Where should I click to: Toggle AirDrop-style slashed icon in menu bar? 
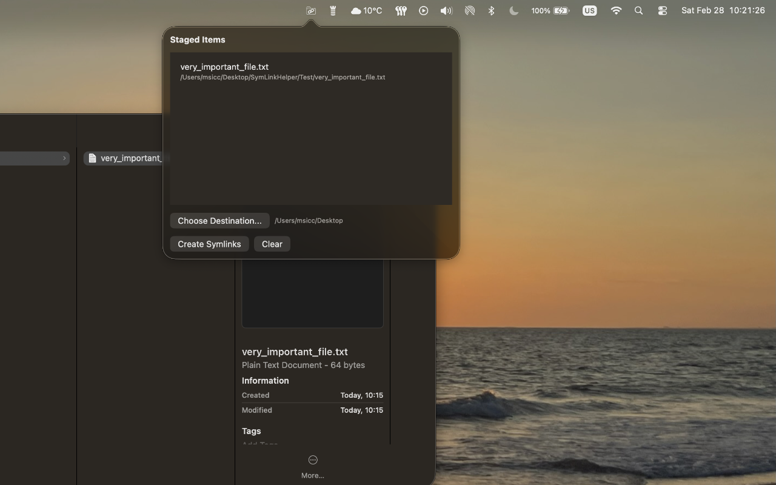click(470, 10)
